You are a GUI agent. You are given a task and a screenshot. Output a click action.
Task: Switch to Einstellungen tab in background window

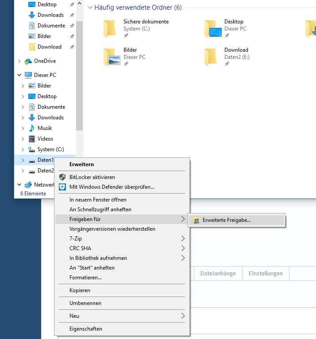(x=266, y=274)
